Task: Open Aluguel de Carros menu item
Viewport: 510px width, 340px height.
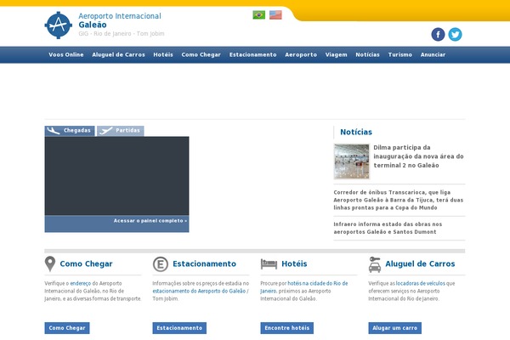Action: [118, 54]
